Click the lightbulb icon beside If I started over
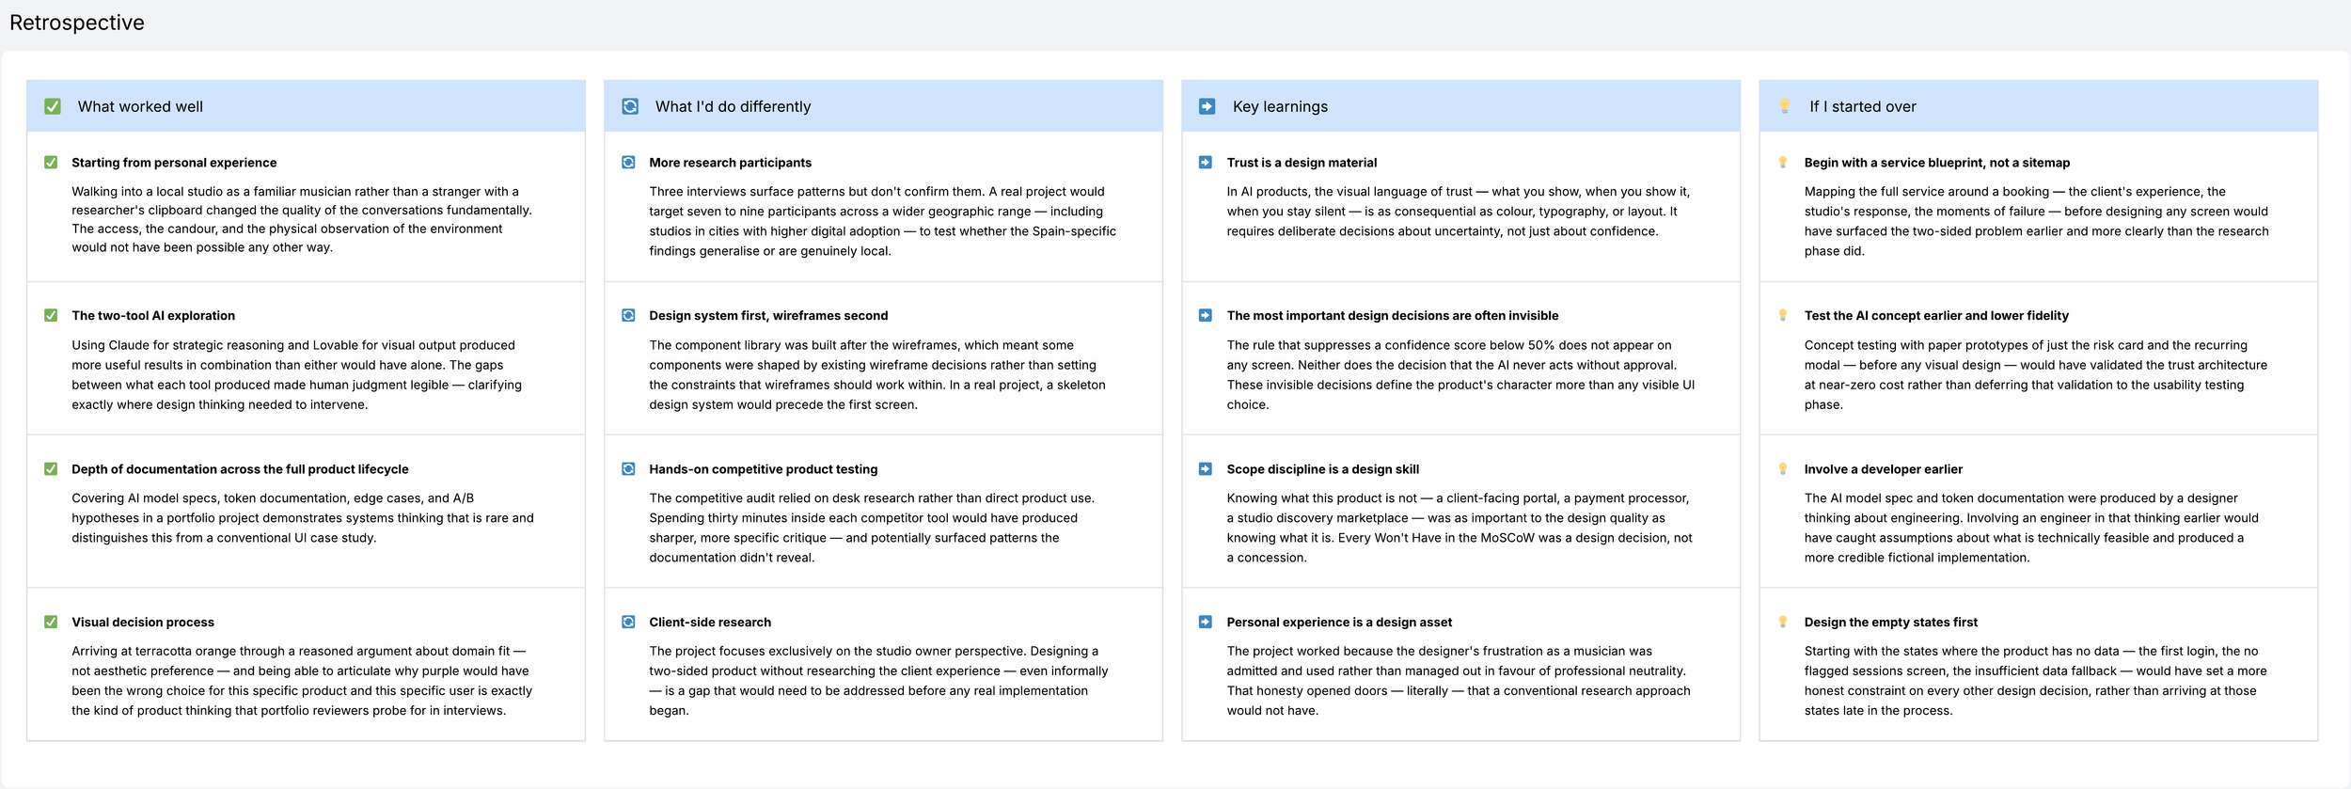The width and height of the screenshot is (2351, 789). pos(1785,106)
